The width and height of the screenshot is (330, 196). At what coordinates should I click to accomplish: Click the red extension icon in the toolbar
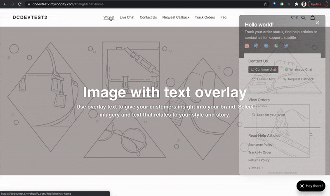click(289, 4)
